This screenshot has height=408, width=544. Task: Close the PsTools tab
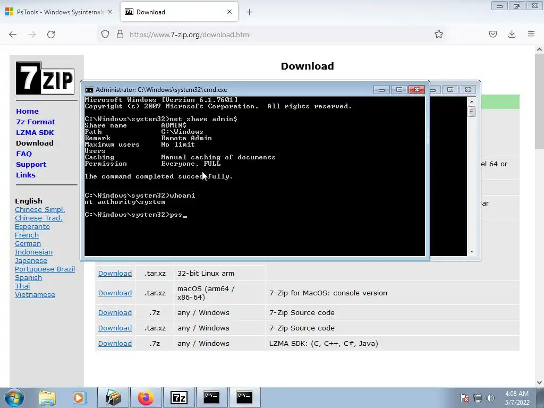pos(110,12)
